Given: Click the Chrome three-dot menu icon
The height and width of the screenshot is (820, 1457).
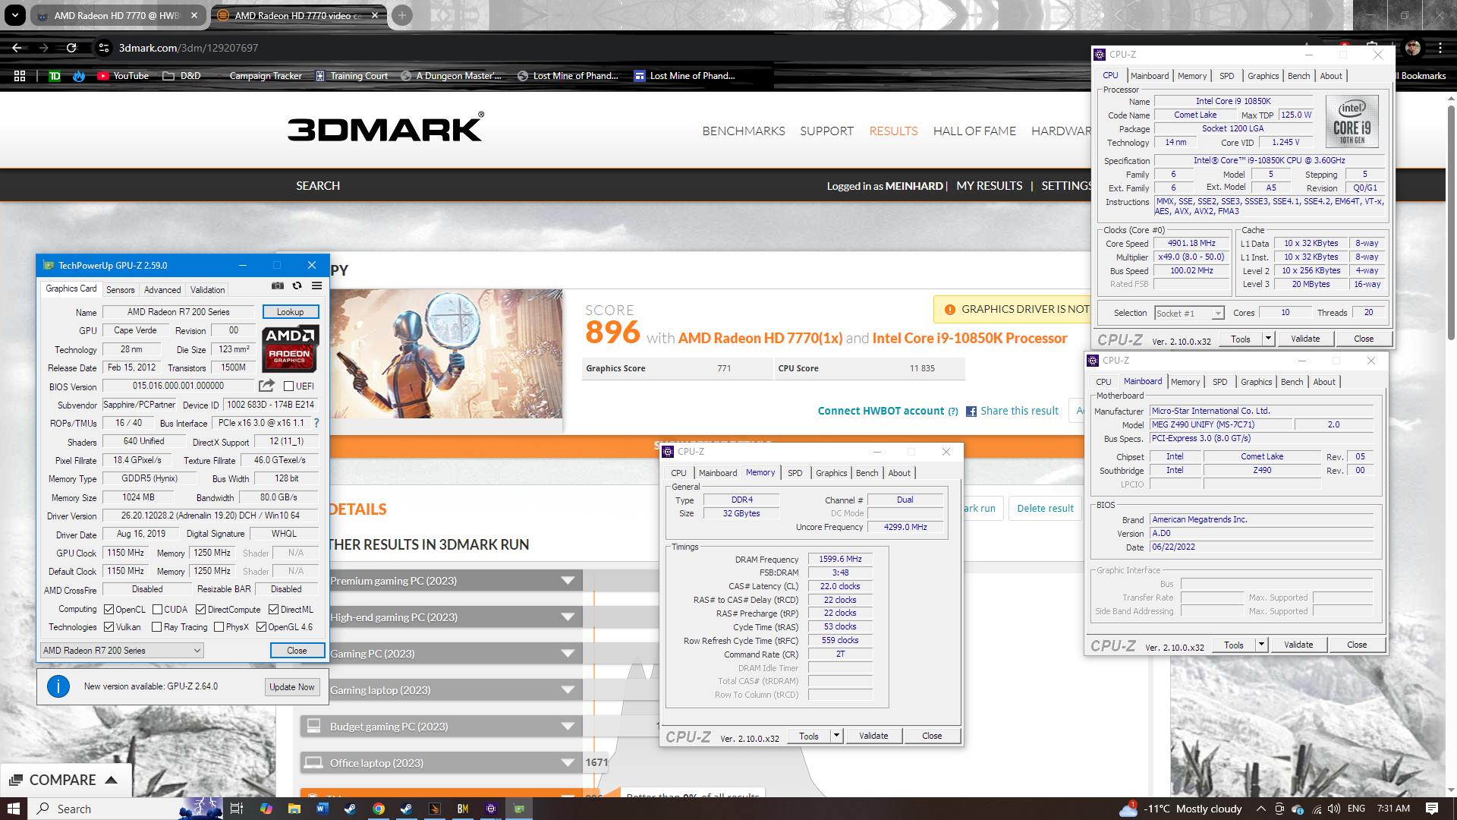Looking at the screenshot, I should coord(1440,48).
